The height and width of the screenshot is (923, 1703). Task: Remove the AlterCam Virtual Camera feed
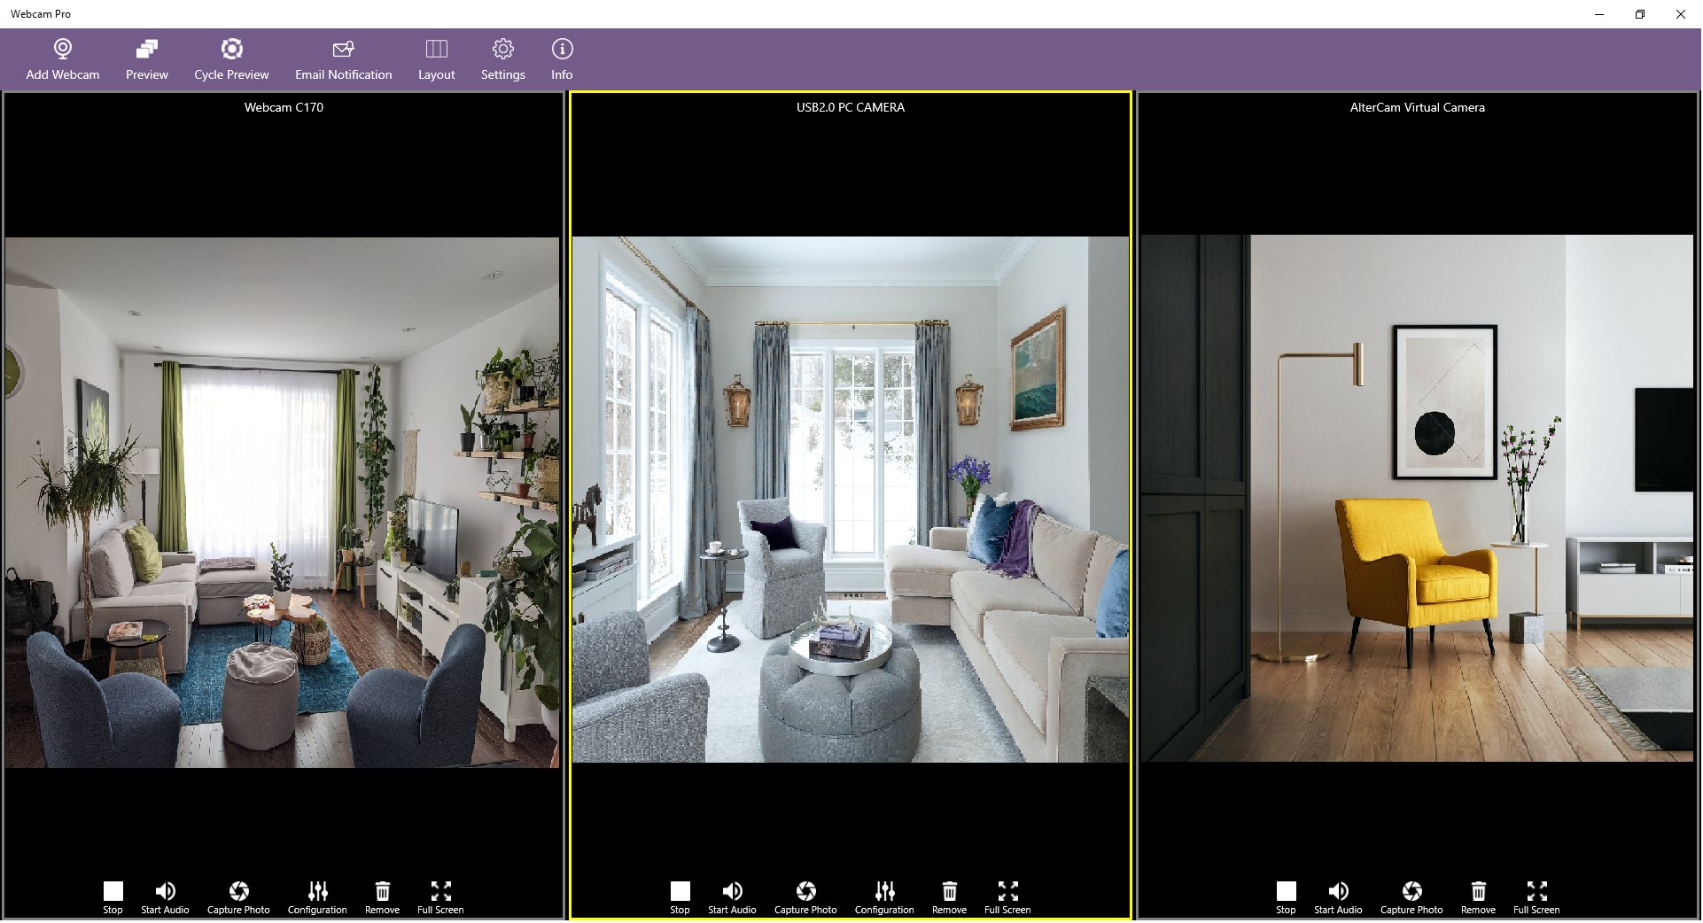(1478, 894)
